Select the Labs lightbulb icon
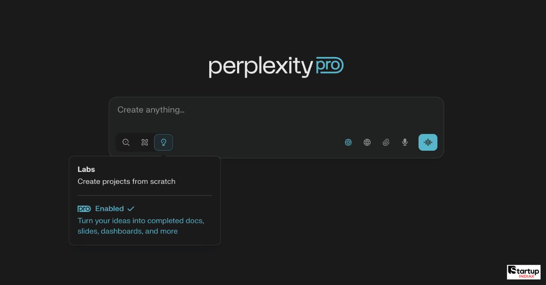 [164, 142]
